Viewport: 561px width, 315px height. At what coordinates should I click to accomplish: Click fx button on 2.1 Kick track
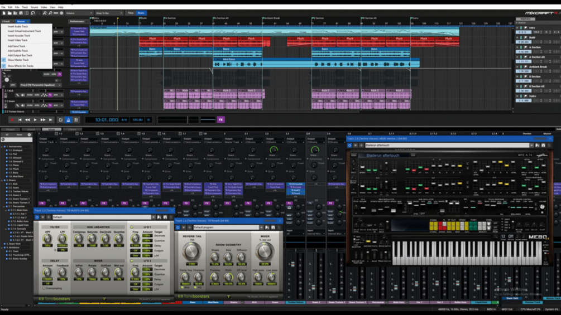point(50,95)
